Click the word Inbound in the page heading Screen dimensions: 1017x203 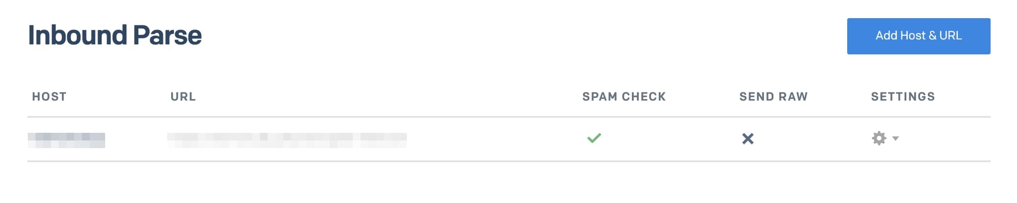coord(77,35)
